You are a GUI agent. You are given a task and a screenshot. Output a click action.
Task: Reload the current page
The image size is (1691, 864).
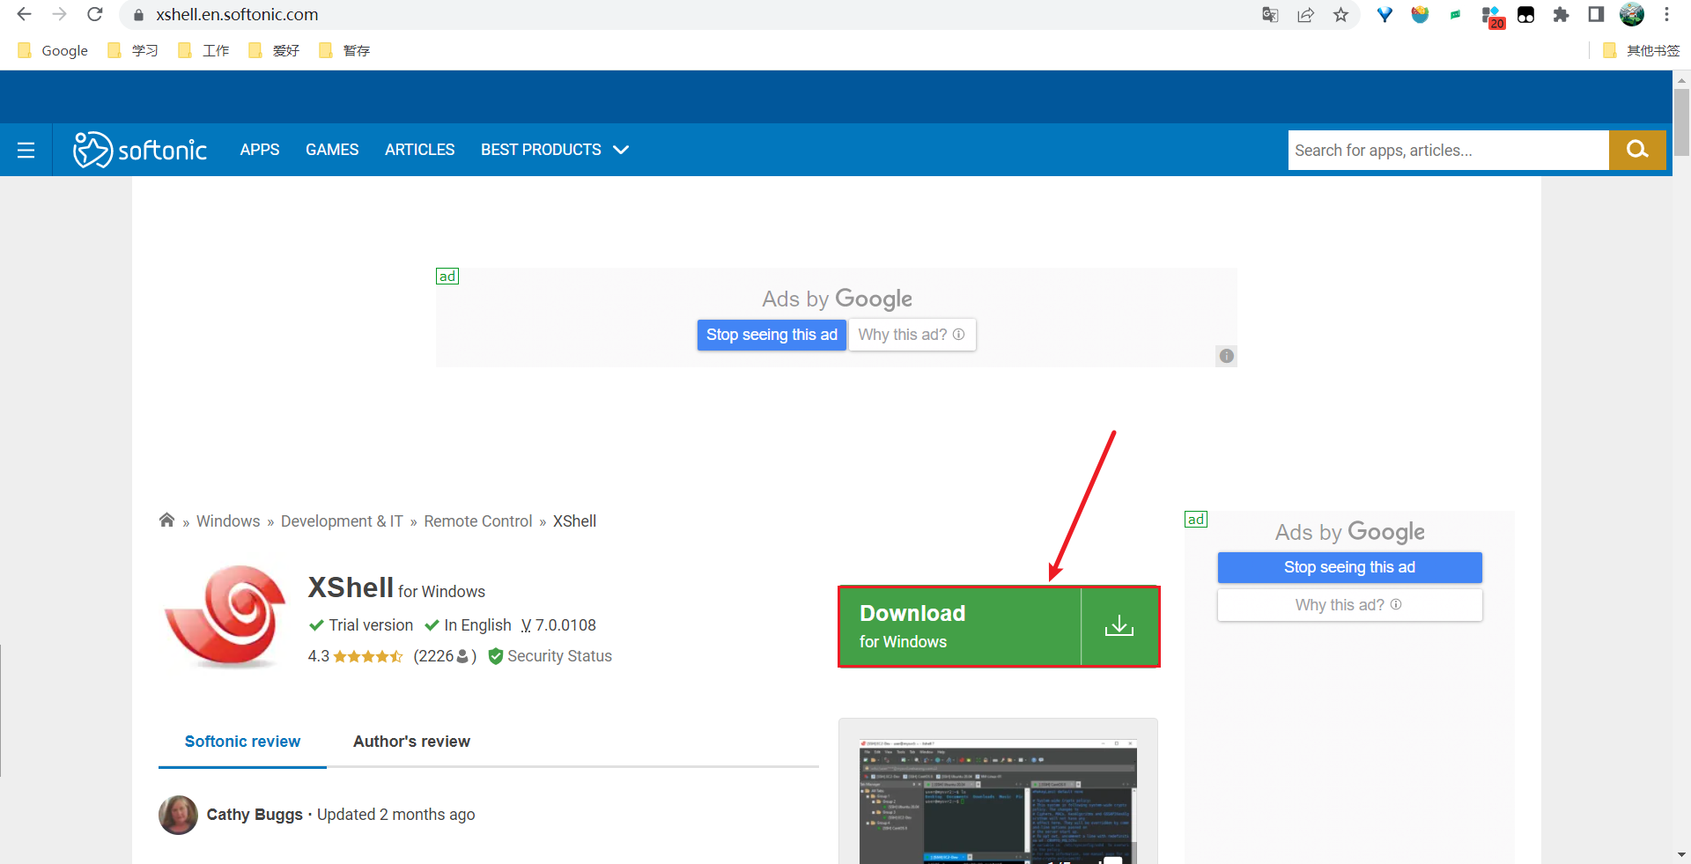(x=95, y=14)
